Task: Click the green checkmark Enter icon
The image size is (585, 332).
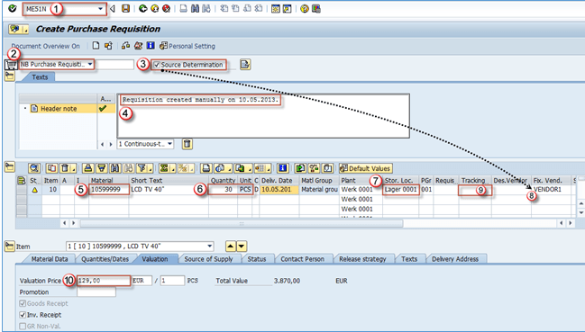Action: (13, 8)
